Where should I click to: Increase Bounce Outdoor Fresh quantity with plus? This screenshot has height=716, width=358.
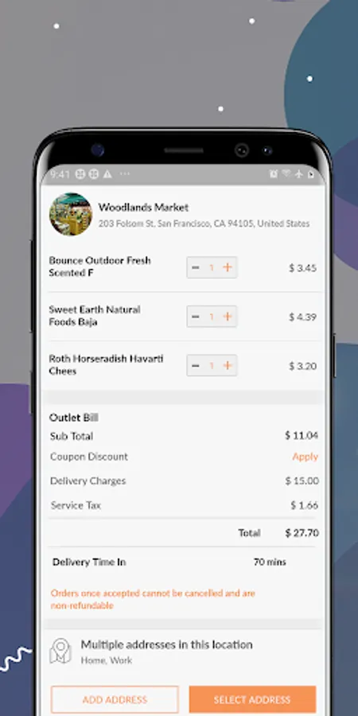(x=228, y=267)
